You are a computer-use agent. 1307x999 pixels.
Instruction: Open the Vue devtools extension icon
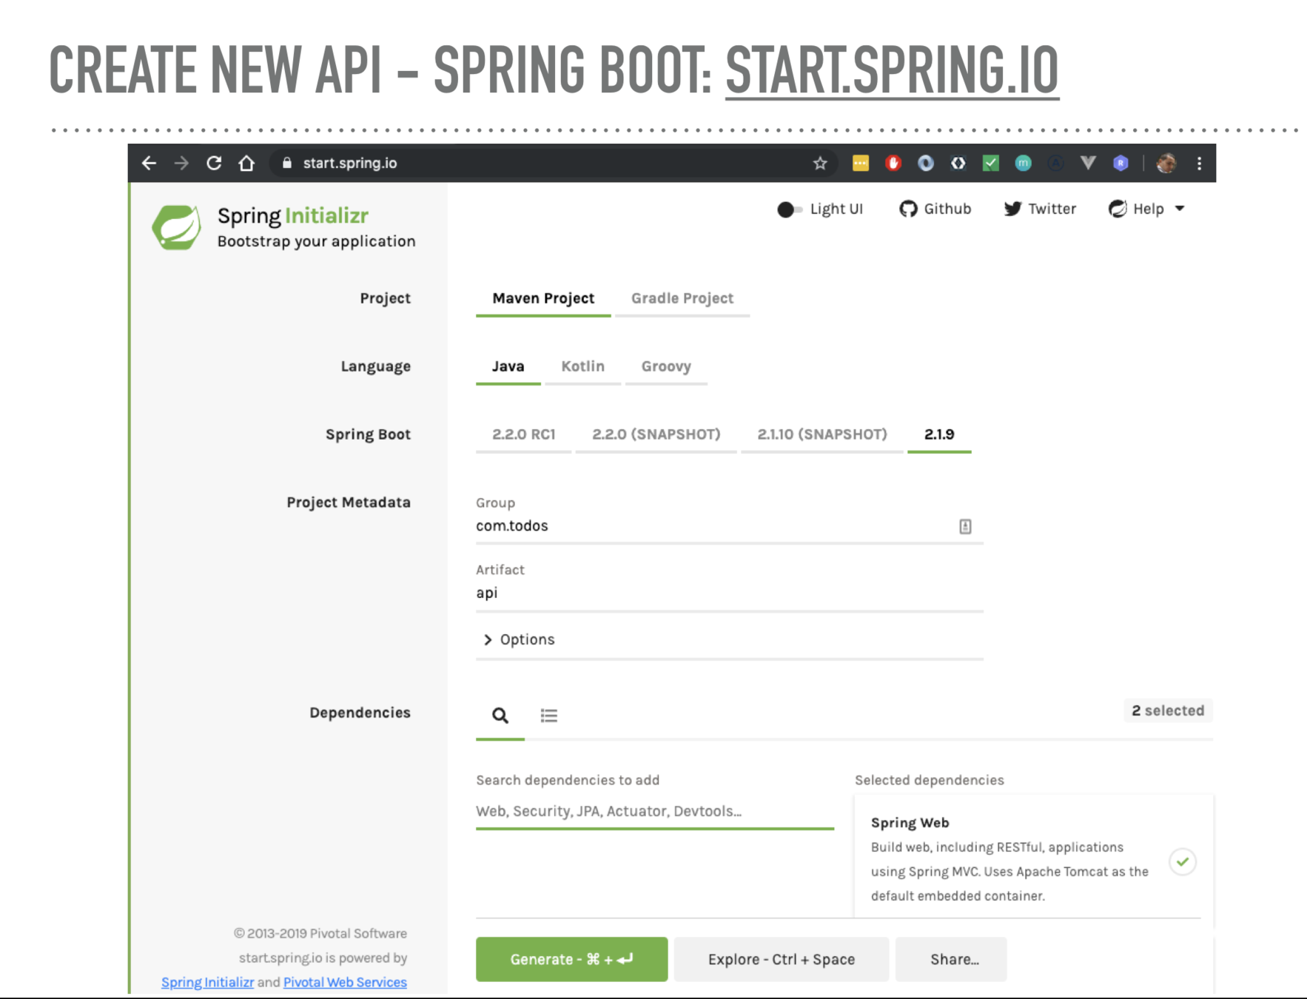[x=1088, y=163]
